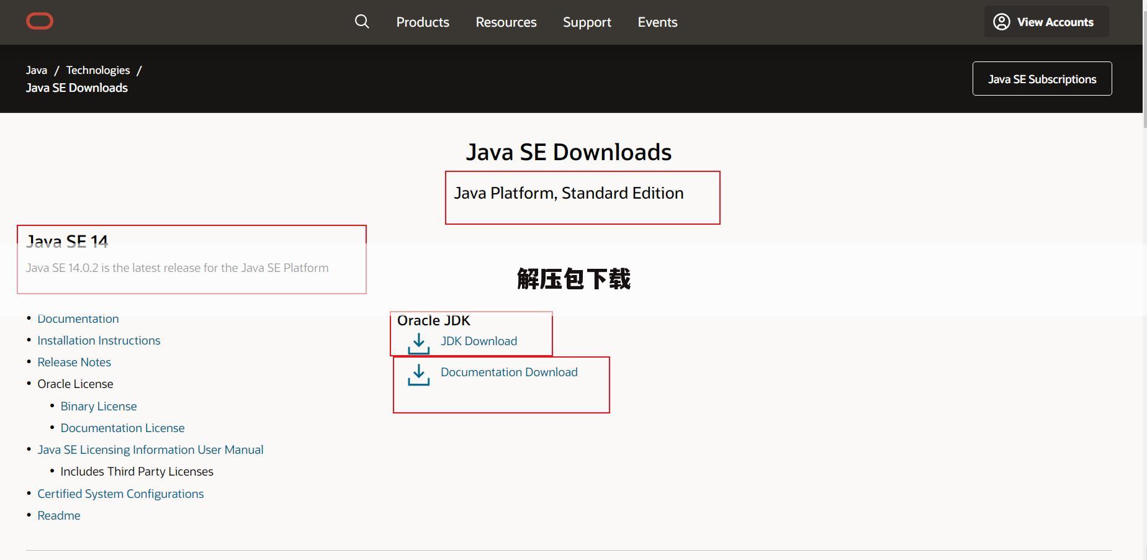Click 'Includes Third Party Licenses' text
1147x560 pixels.
[x=137, y=471]
